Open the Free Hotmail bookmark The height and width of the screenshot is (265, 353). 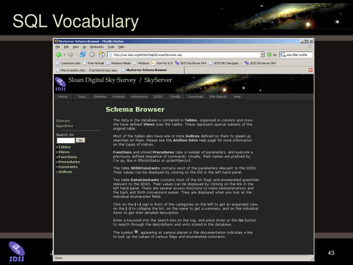tap(93, 63)
